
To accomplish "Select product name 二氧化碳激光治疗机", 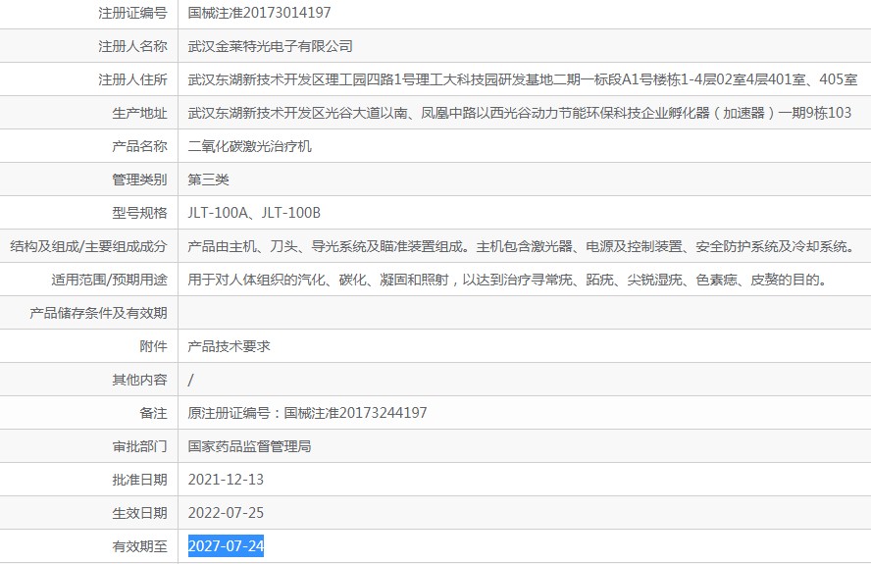I will (250, 146).
